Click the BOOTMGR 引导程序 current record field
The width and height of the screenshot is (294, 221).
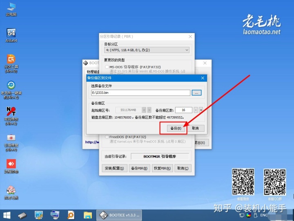[x=160, y=156]
